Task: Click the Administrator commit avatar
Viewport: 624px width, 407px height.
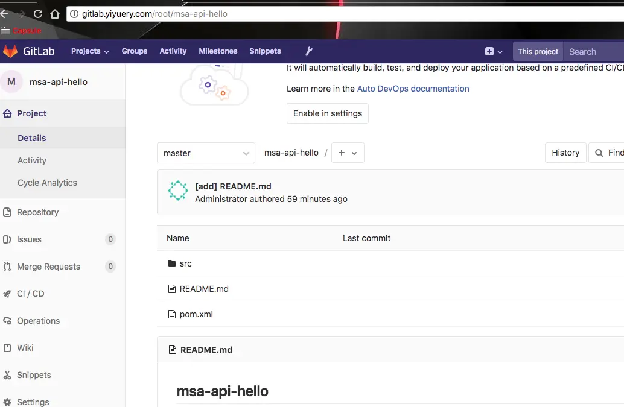Action: click(177, 191)
